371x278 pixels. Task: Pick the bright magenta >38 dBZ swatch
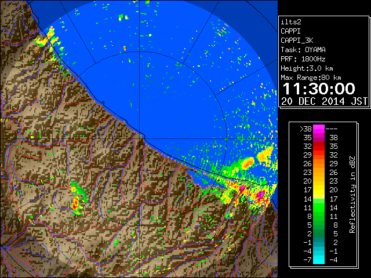(319, 129)
